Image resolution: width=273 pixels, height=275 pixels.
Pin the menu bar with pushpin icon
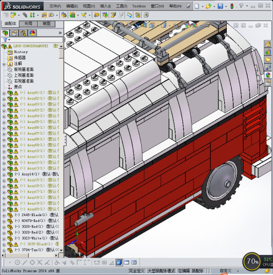[188, 6]
